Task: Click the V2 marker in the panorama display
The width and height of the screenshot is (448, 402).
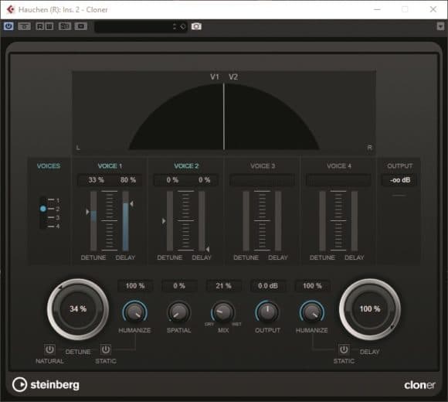Action: (233, 77)
